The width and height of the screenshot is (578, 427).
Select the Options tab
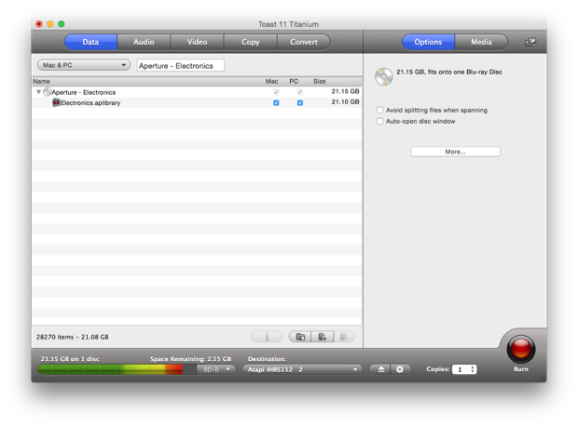(x=428, y=42)
